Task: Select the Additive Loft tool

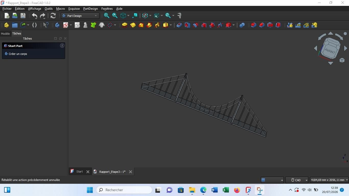Action: point(141,25)
